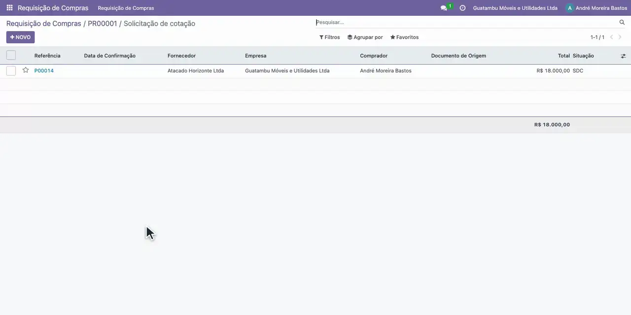Click the search magnifier icon
Viewport: 631px width, 315px height.
pos(622,22)
